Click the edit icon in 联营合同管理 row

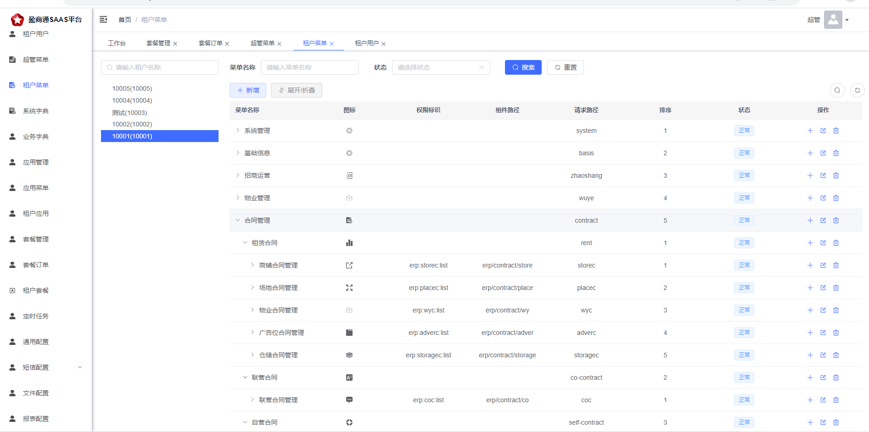tap(823, 400)
